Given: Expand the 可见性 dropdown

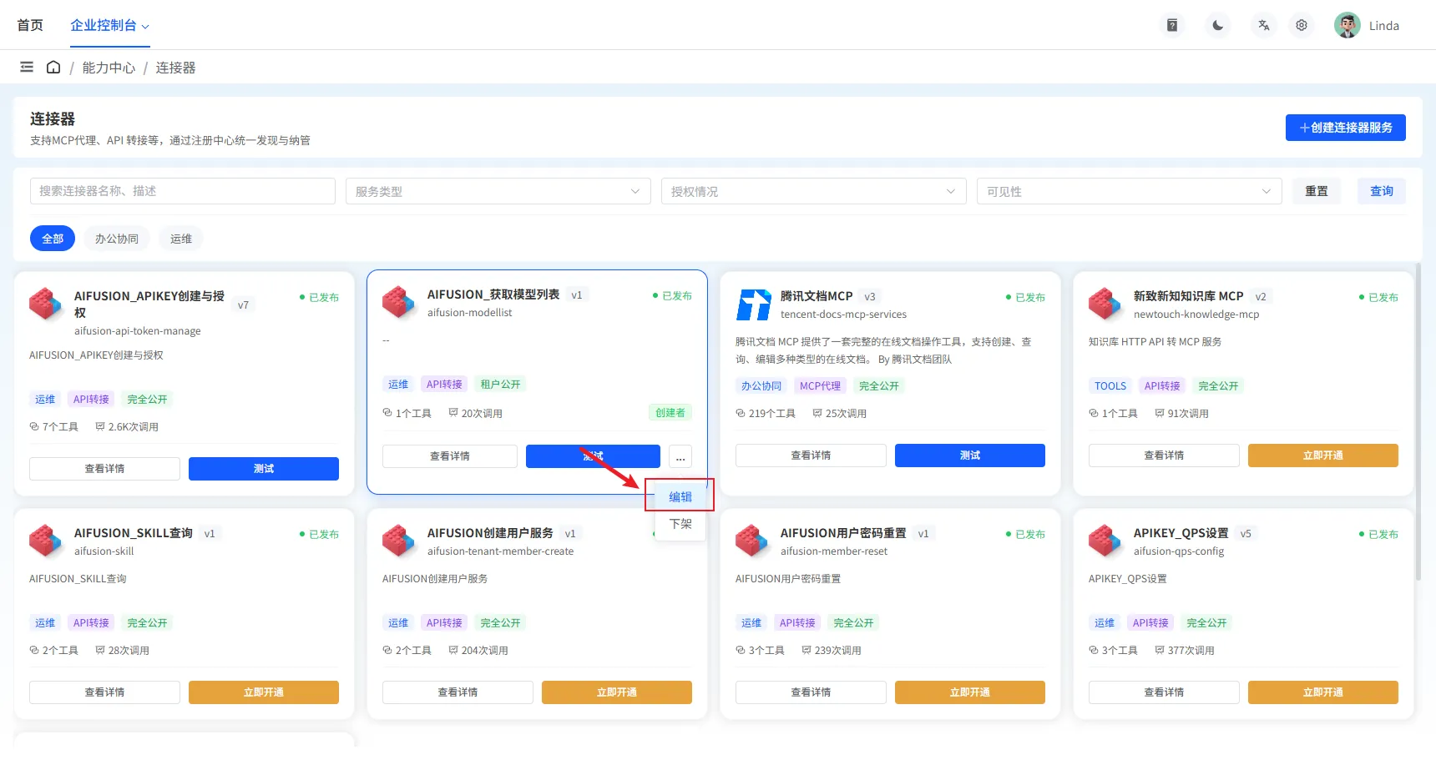Looking at the screenshot, I should pyautogui.click(x=1130, y=191).
